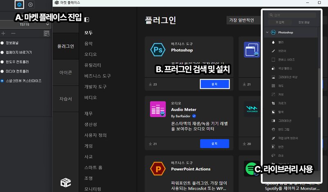Select the 캔버스 사이즈 action icon
Image resolution: width=328 pixels, height=192 pixels.
[273, 60]
